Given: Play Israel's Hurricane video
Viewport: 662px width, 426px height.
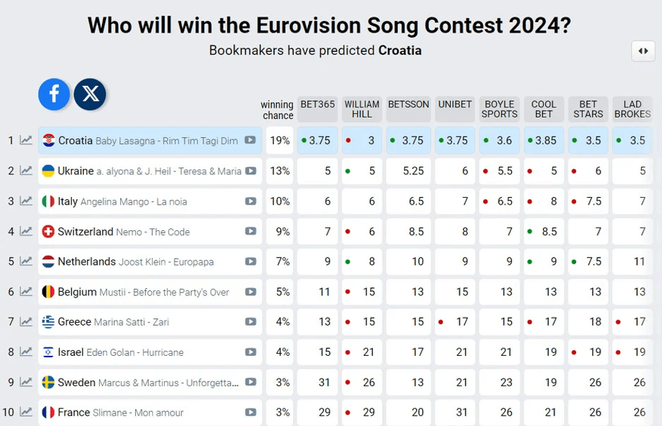Looking at the screenshot, I should tap(251, 352).
